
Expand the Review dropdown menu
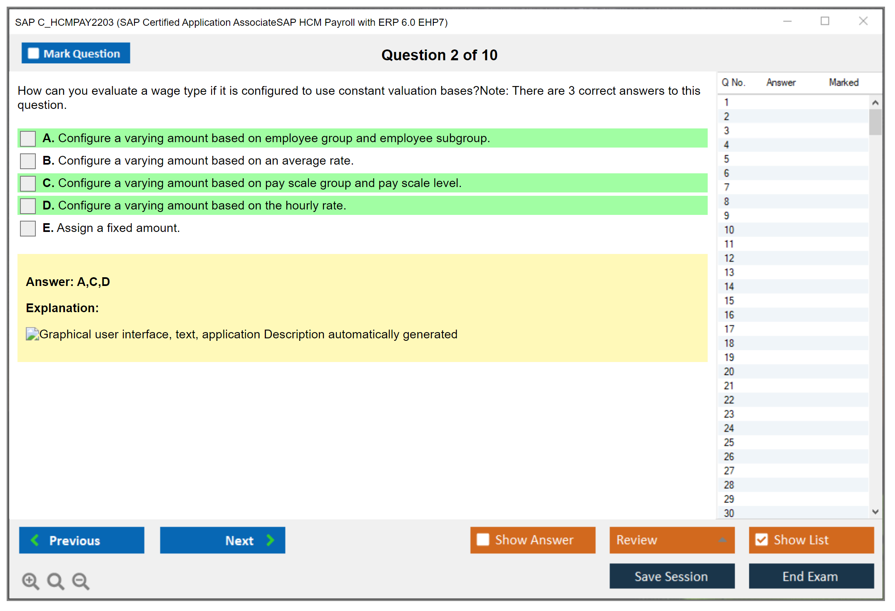pos(722,540)
